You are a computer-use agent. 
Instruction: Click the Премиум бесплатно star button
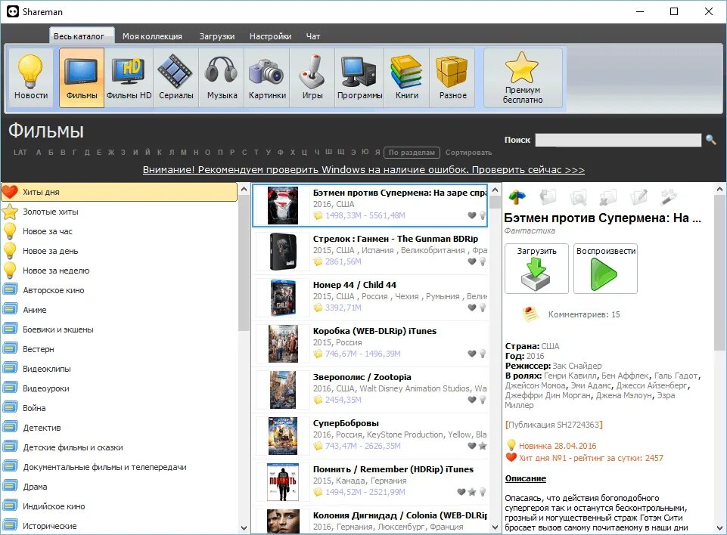click(x=523, y=78)
